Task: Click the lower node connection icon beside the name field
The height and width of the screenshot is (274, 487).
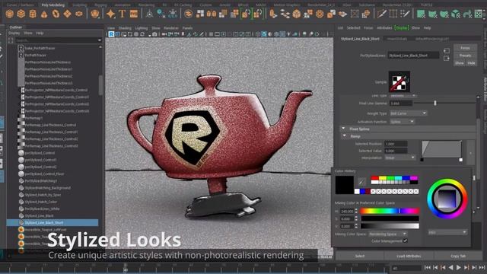Action: 447,59
